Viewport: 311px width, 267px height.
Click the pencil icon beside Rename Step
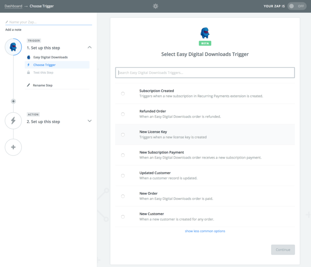click(29, 85)
